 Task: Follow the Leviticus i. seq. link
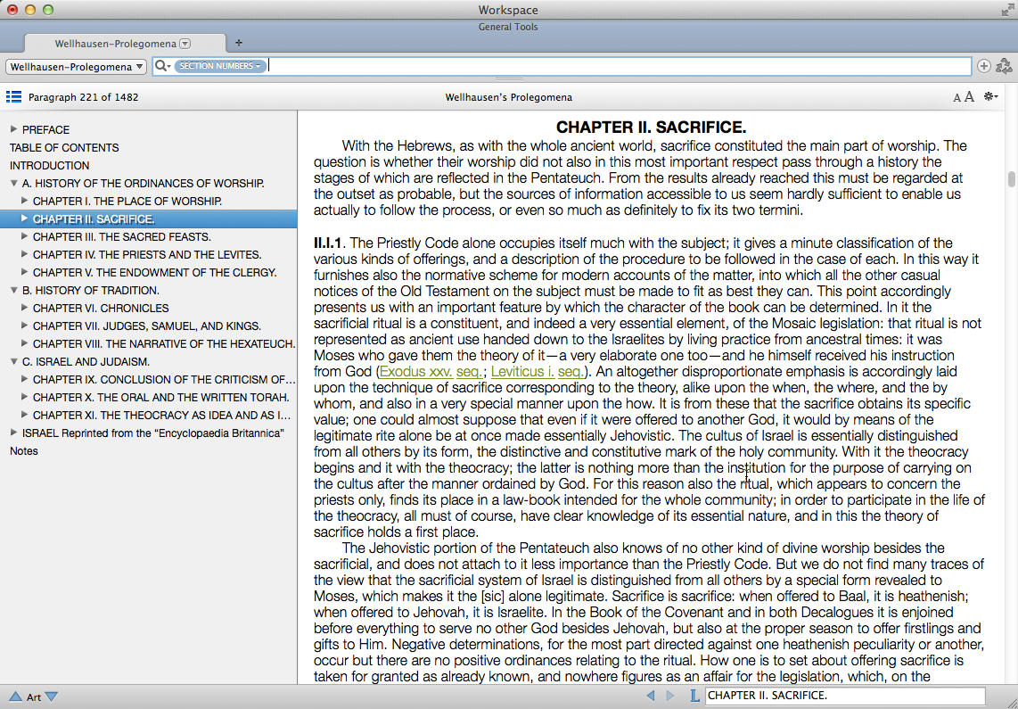tap(537, 371)
